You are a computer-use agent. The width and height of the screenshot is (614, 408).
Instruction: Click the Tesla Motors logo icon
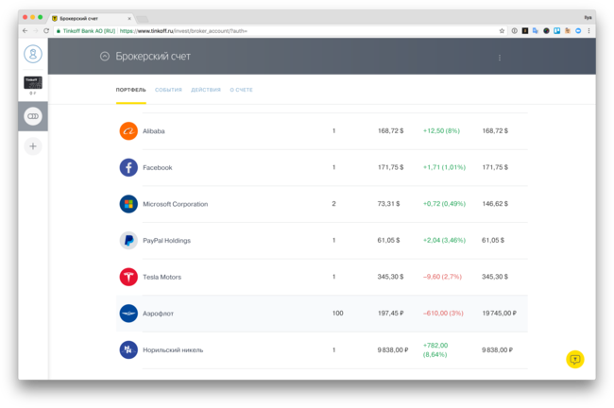[128, 277]
